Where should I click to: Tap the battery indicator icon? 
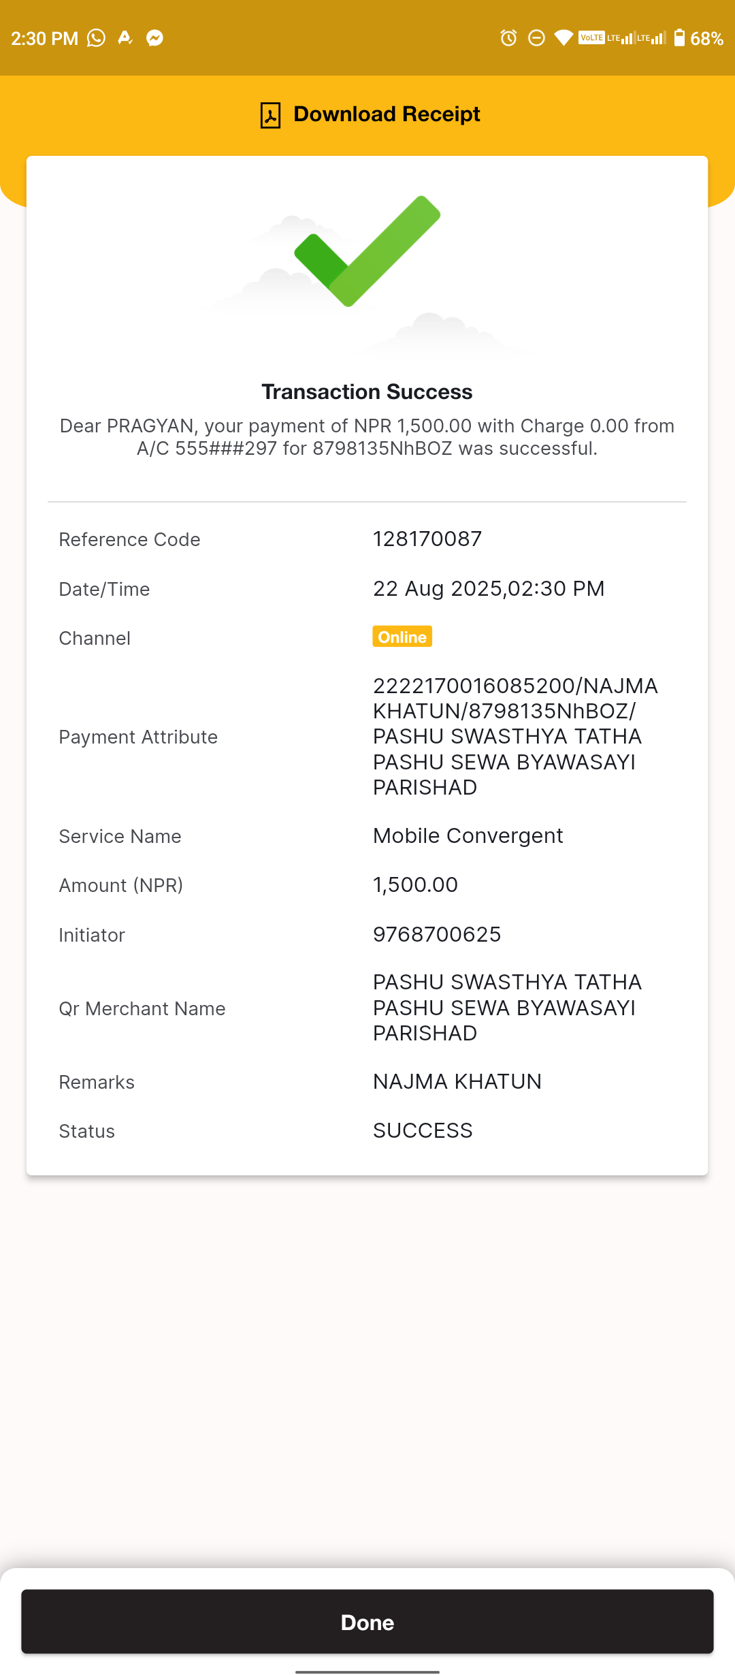pos(679,37)
